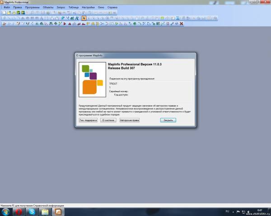Screen dimensions: 271x216
Task: Click the blue wrench icon in bottom toolbar
Action: [172, 23]
